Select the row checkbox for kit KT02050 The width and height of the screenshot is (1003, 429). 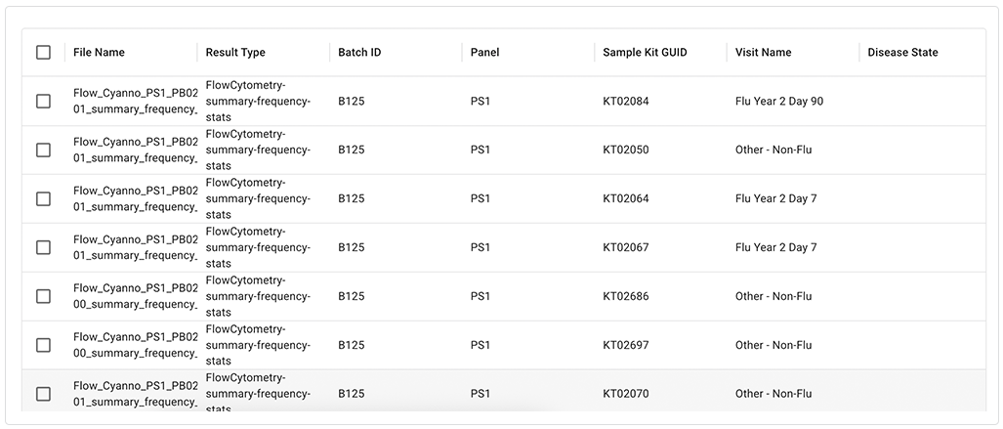[43, 150]
